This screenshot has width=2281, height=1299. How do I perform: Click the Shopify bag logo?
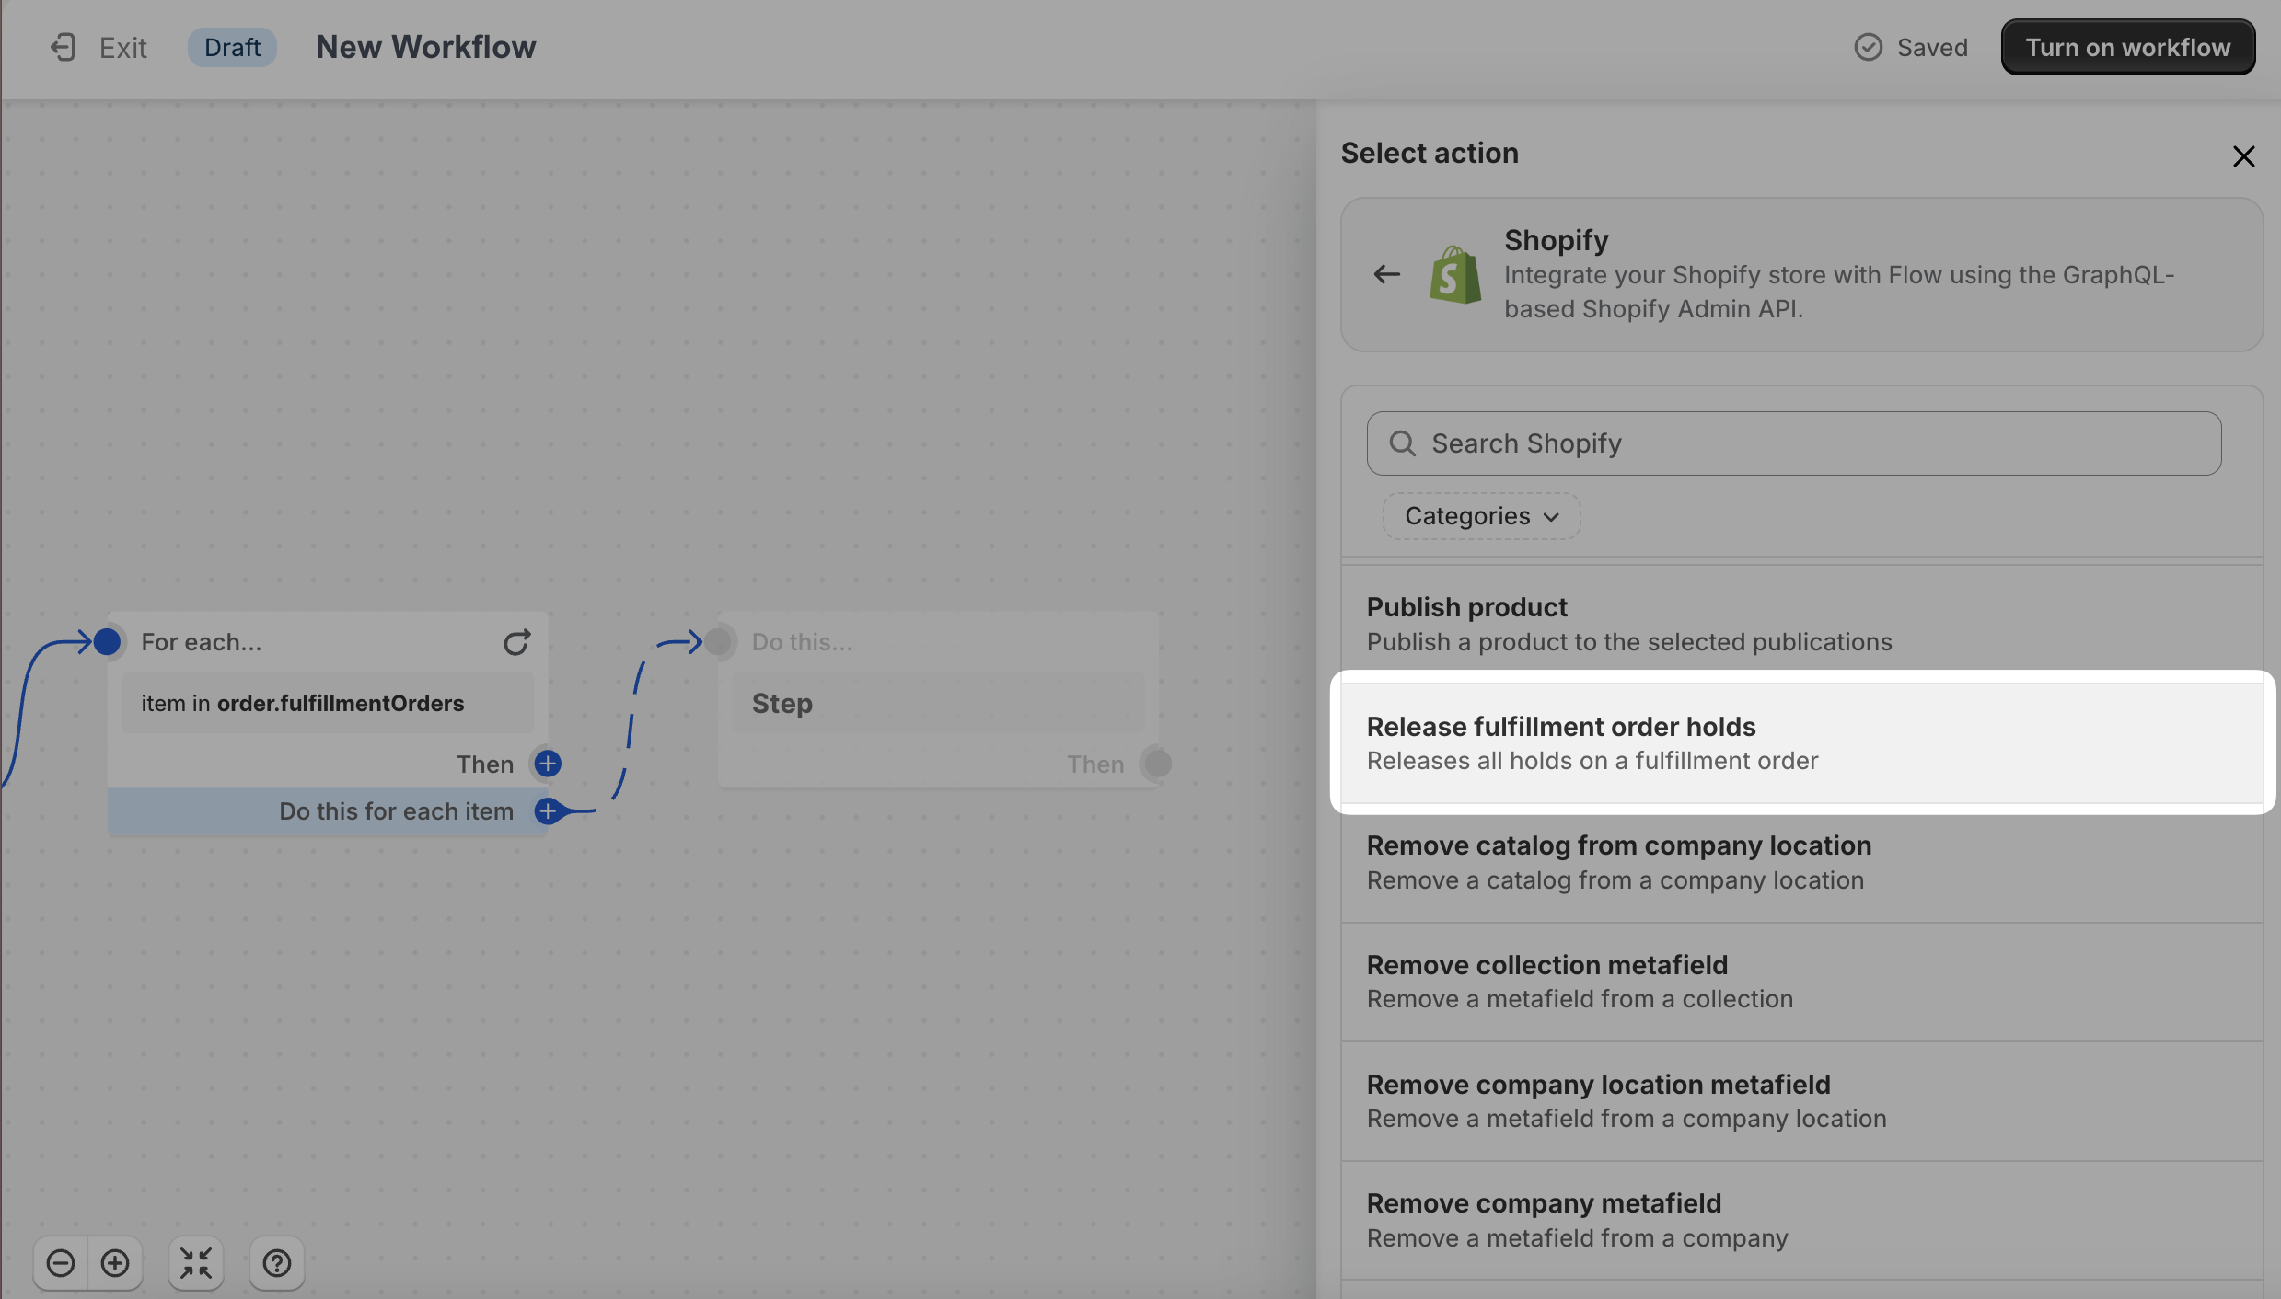(x=1455, y=274)
